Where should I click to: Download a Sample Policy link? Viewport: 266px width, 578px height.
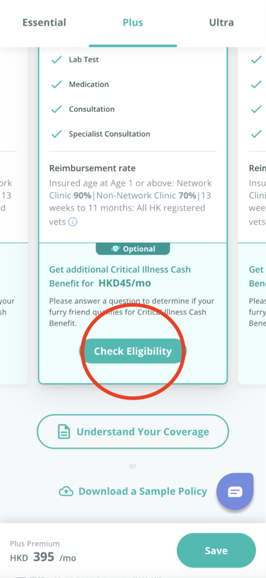[x=133, y=492]
